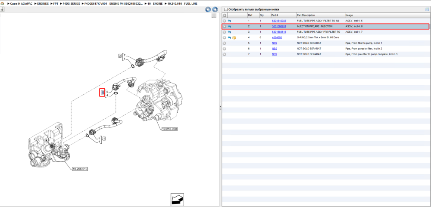Open part number link 5801616383
Image resolution: width=431 pixels, height=207 pixels.
[279, 21]
